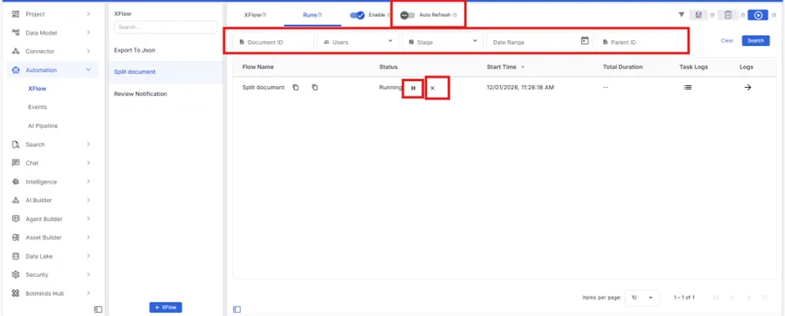
Task: Select the Export To Json flow
Action: coord(166,50)
